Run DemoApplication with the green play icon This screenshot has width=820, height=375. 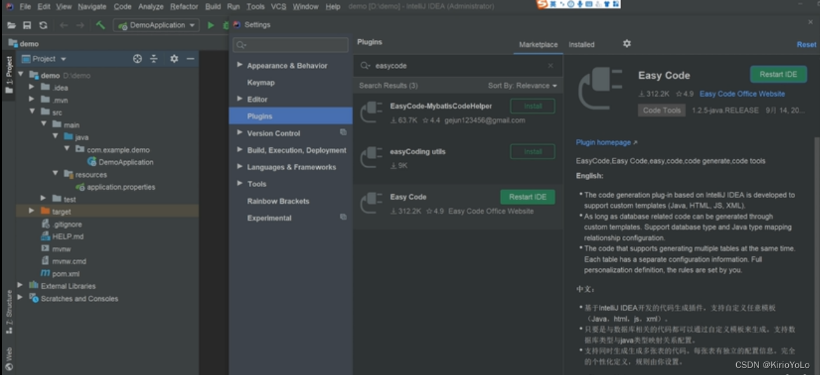click(211, 25)
